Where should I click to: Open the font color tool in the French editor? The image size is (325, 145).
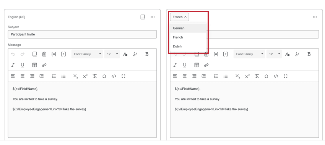287,54
